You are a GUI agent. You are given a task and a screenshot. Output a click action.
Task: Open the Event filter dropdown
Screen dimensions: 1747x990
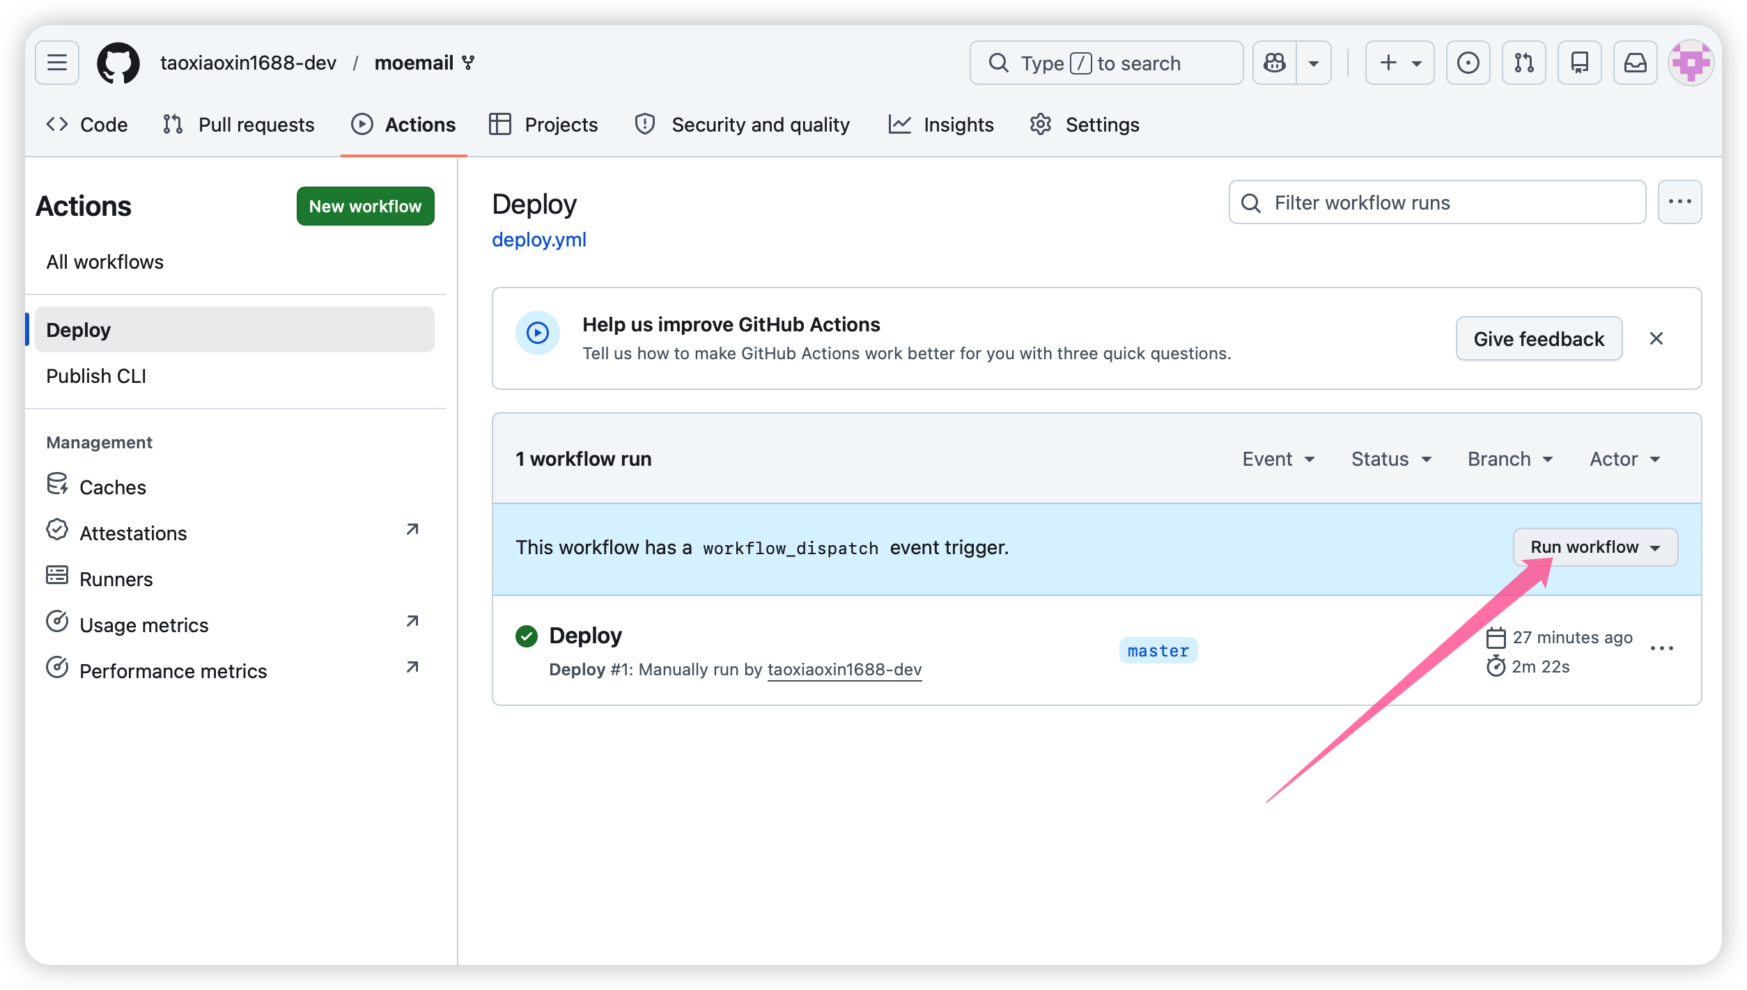click(1278, 459)
